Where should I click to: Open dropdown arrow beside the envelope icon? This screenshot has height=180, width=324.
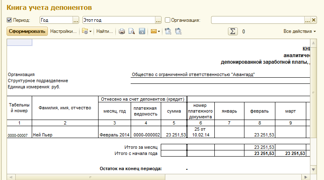[x=159, y=31]
